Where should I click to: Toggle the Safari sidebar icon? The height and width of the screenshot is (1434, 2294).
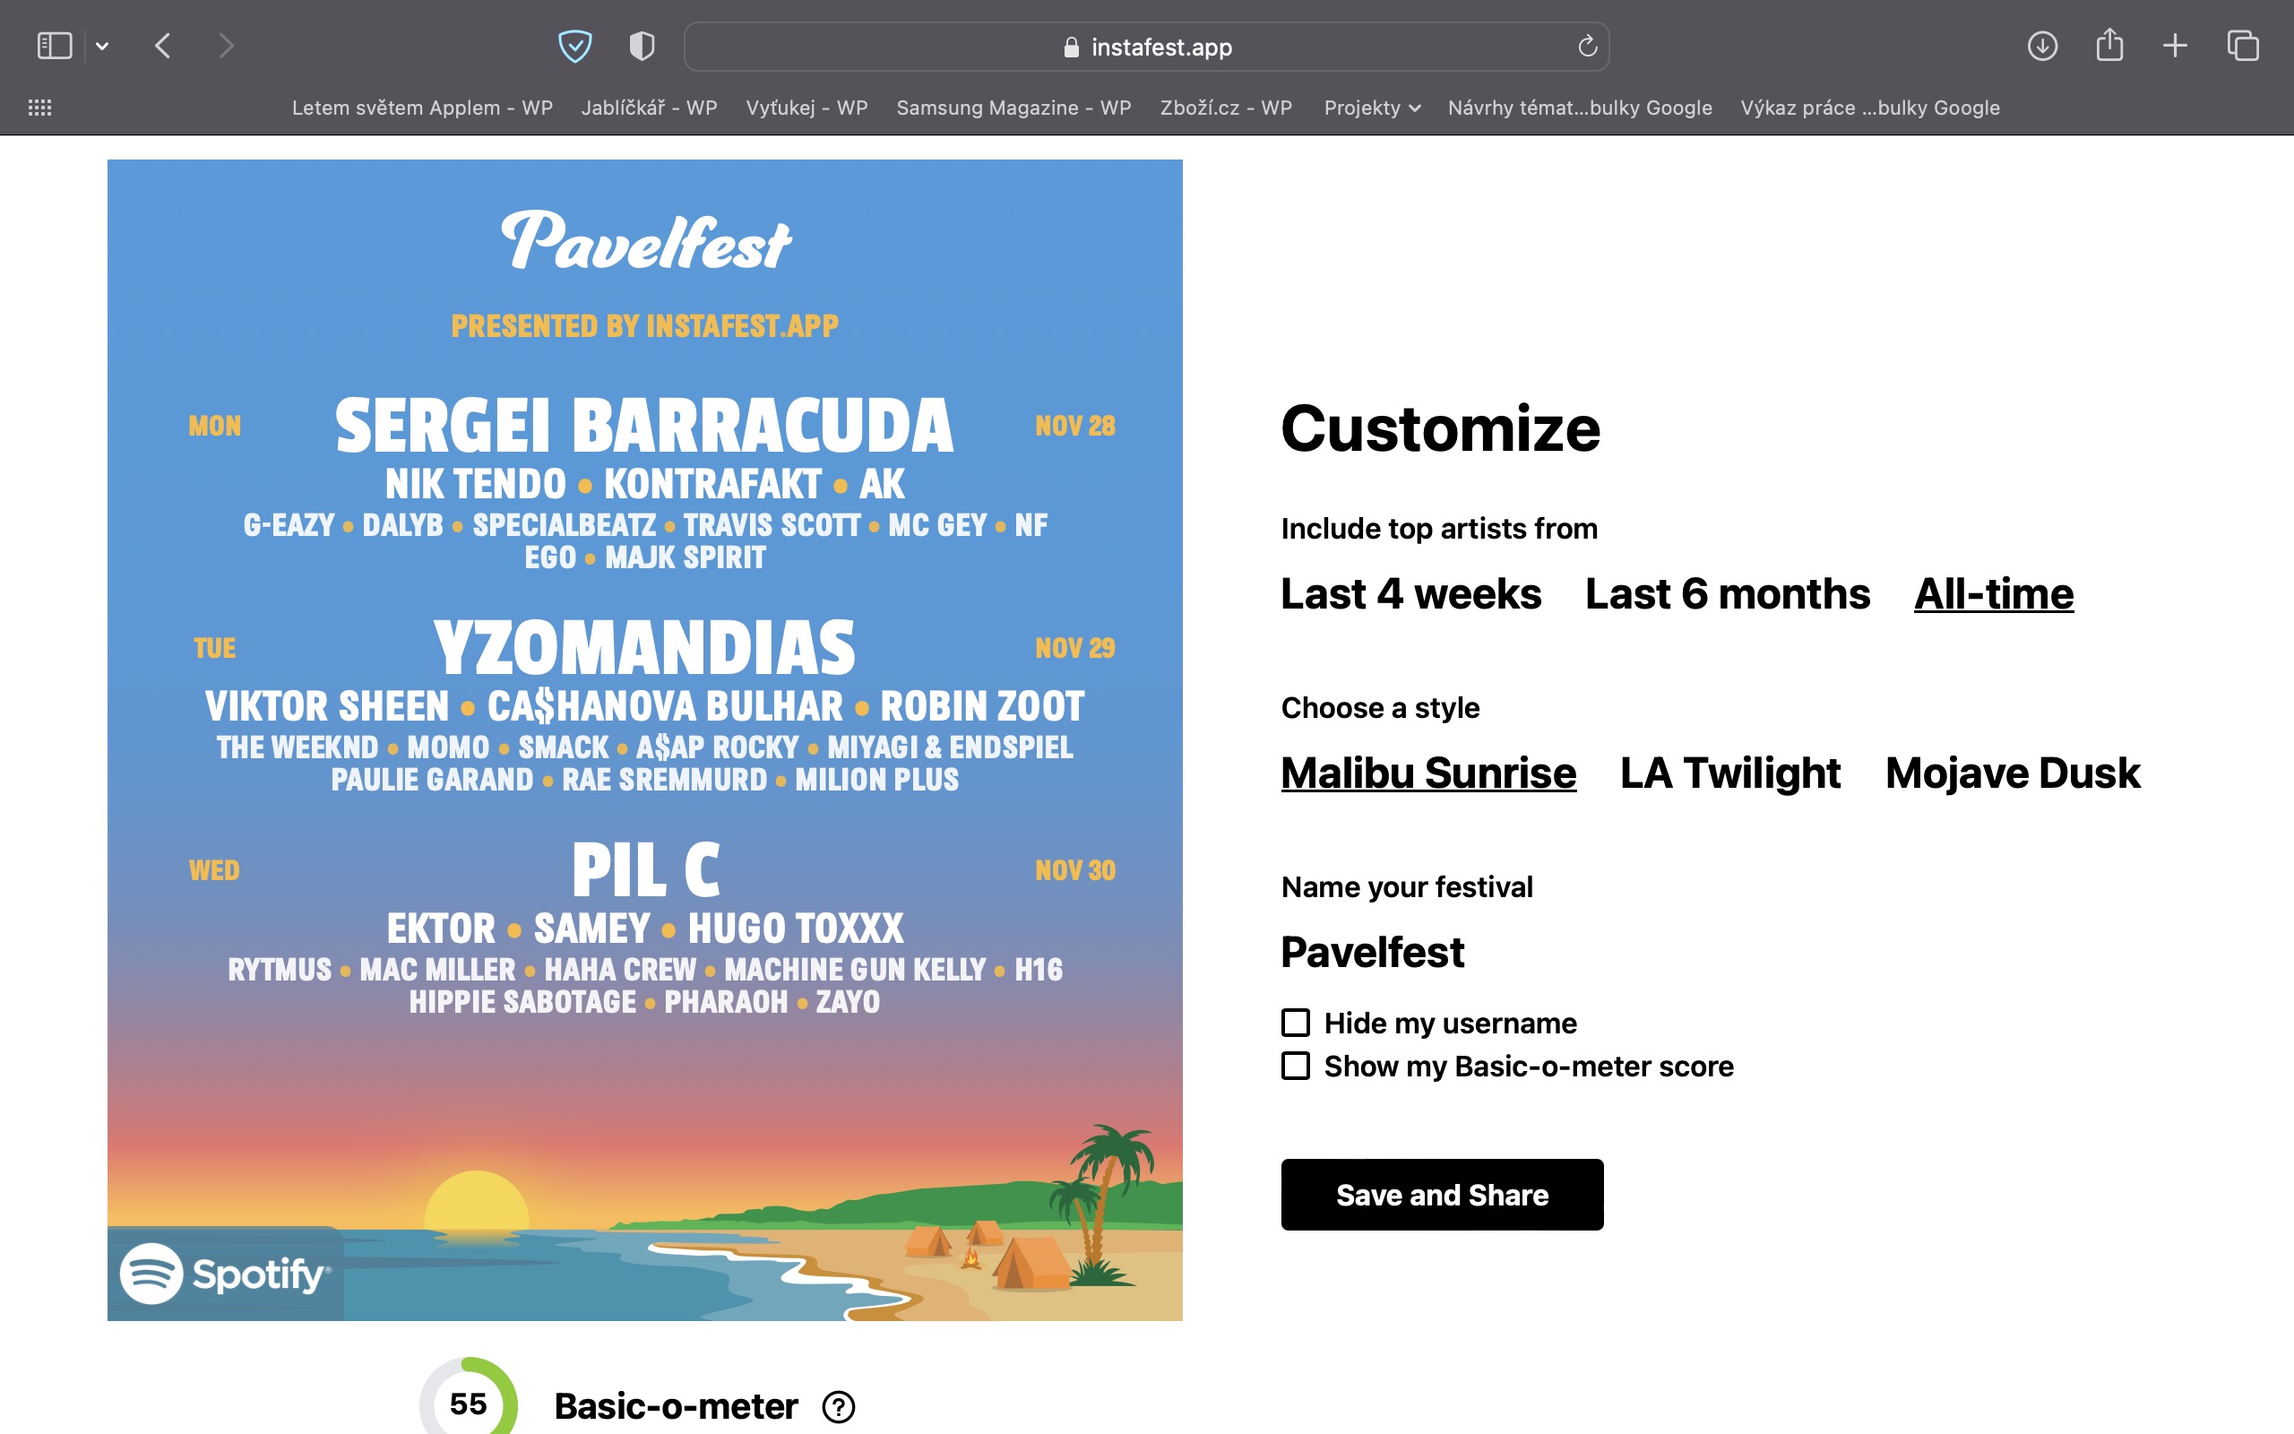(x=54, y=46)
